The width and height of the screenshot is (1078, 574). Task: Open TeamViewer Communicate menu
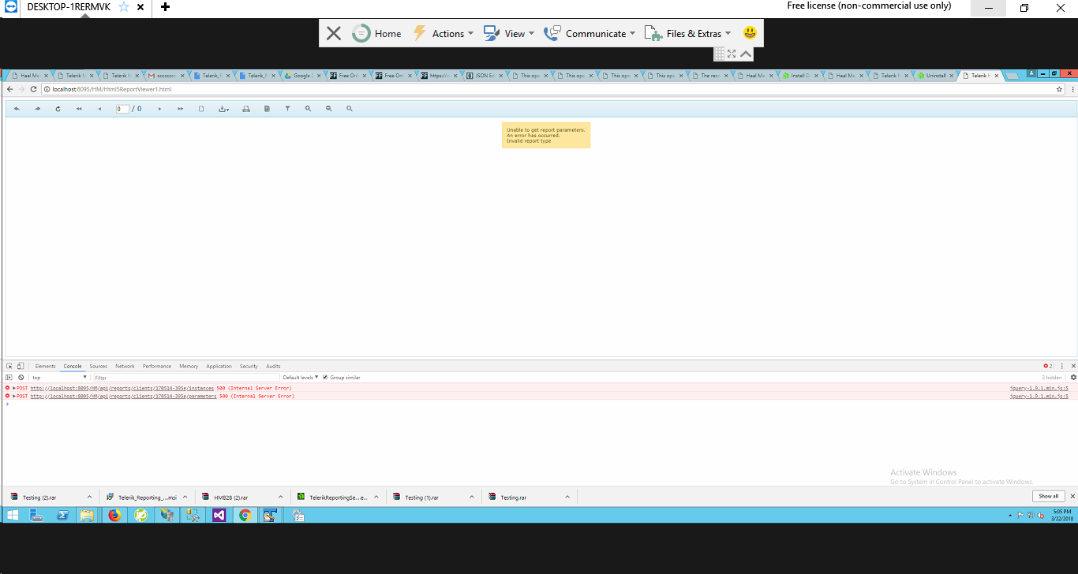[x=590, y=33]
